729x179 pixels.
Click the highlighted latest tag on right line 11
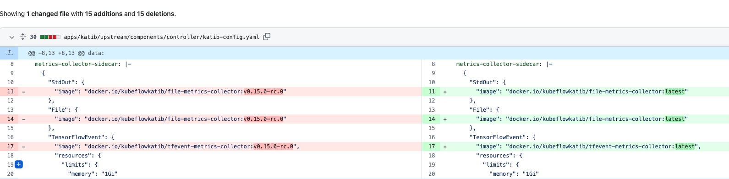675,92
